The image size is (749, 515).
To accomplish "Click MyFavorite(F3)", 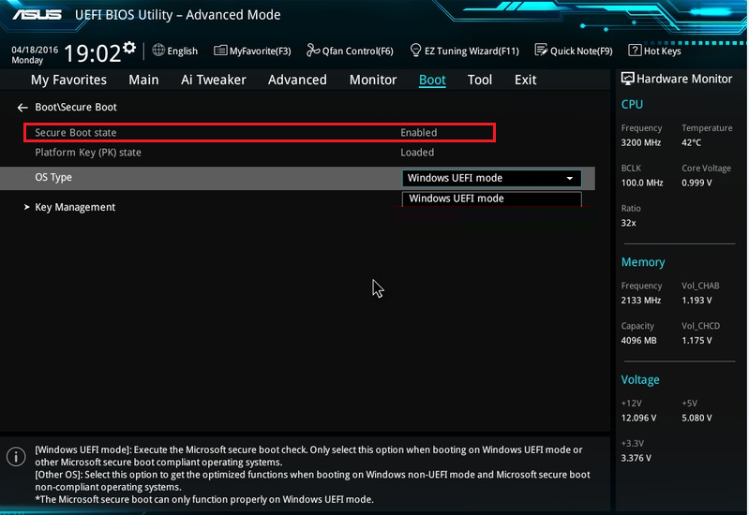I will 252,51.
